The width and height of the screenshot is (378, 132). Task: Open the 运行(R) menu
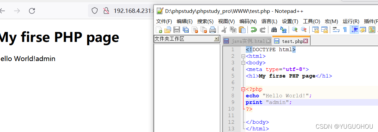[x=351, y=21]
